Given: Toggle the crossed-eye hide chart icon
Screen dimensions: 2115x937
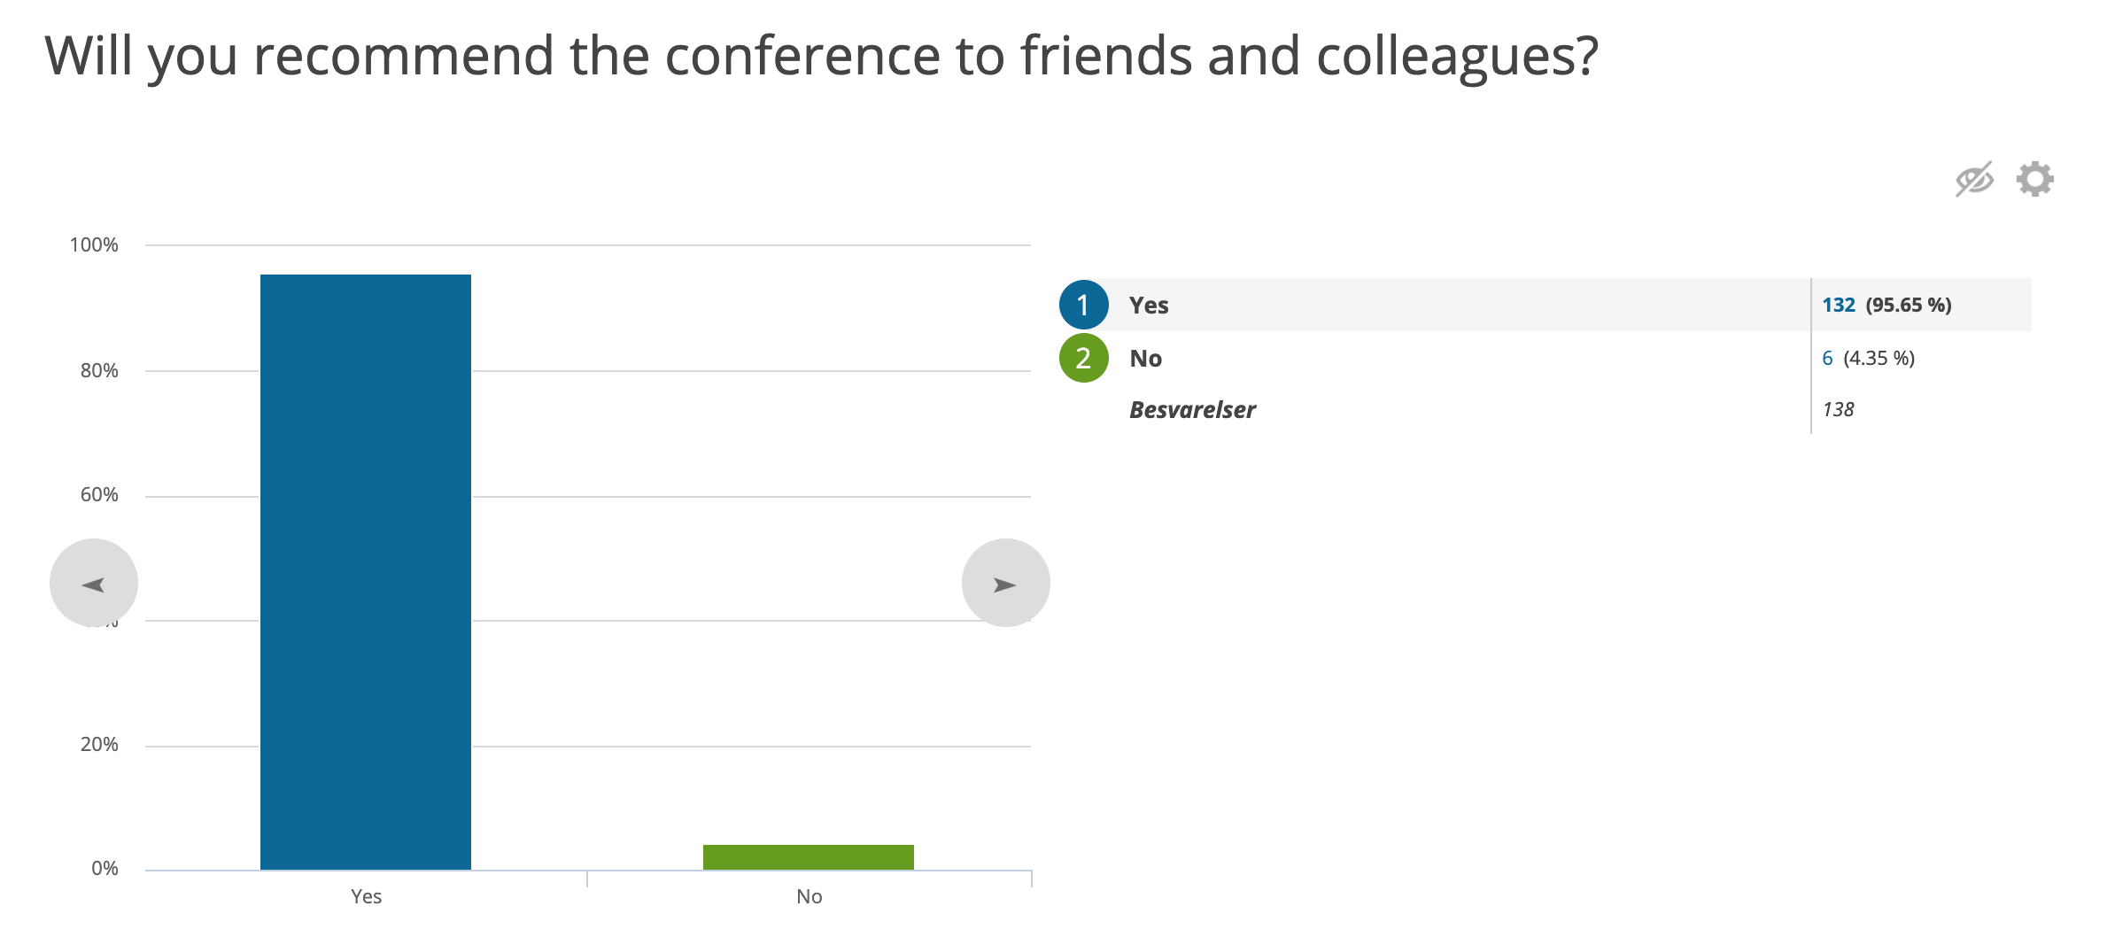Looking at the screenshot, I should tap(1974, 179).
